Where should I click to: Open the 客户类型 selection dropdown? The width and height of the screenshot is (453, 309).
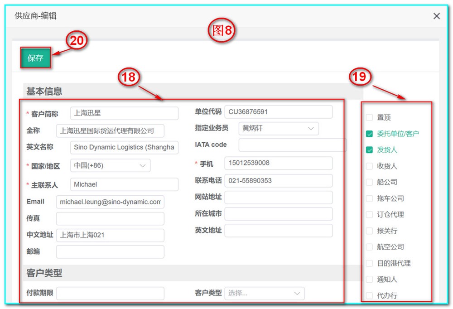click(264, 293)
